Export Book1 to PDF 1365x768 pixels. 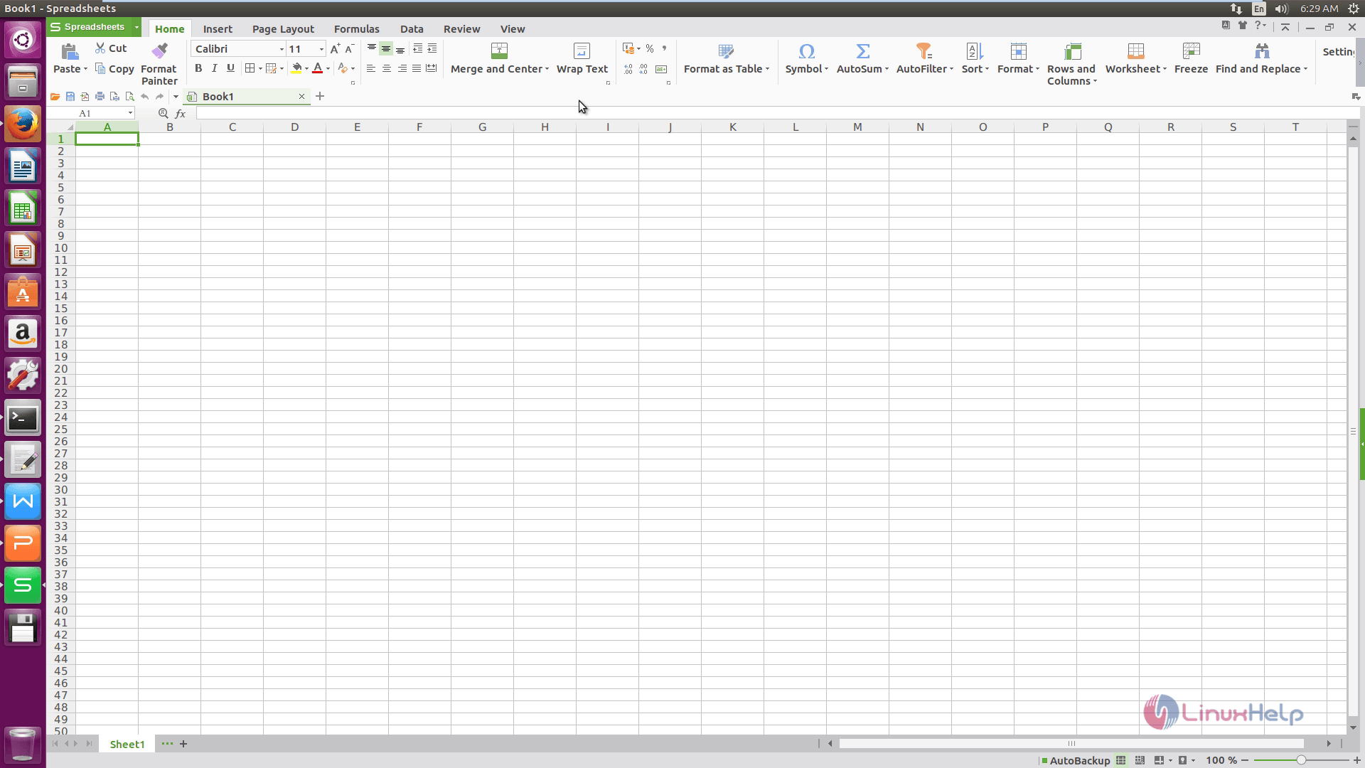[x=85, y=97]
